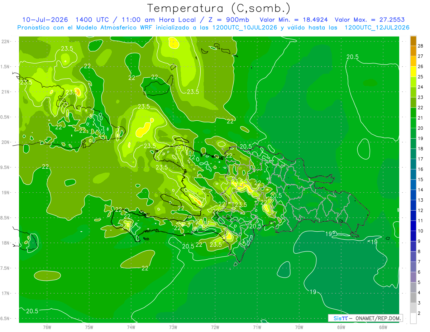The height and width of the screenshot is (332, 430).
Task: Click the teal legend swatch between 16 and 17
Action: coord(413,164)
